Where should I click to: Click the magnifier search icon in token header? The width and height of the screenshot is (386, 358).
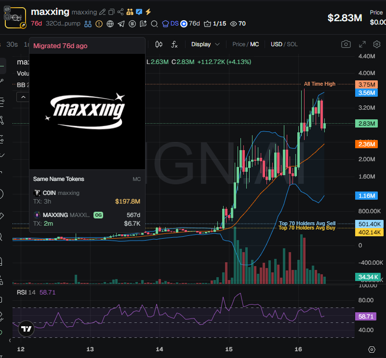[154, 24]
